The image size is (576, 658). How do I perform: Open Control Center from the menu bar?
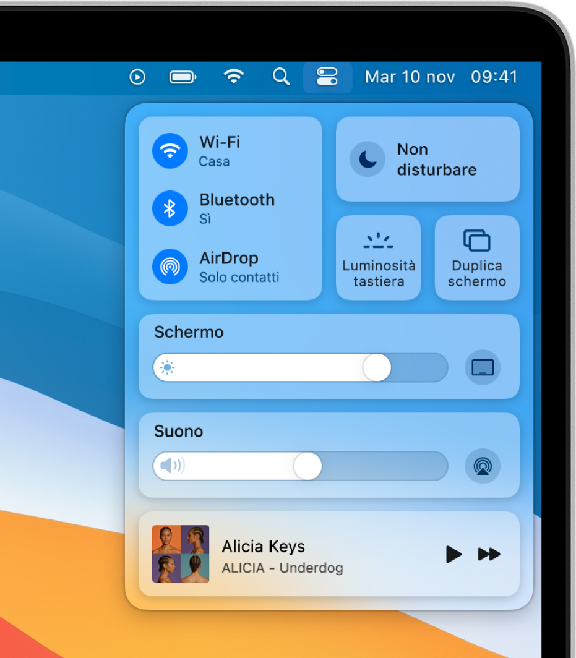pyautogui.click(x=327, y=77)
